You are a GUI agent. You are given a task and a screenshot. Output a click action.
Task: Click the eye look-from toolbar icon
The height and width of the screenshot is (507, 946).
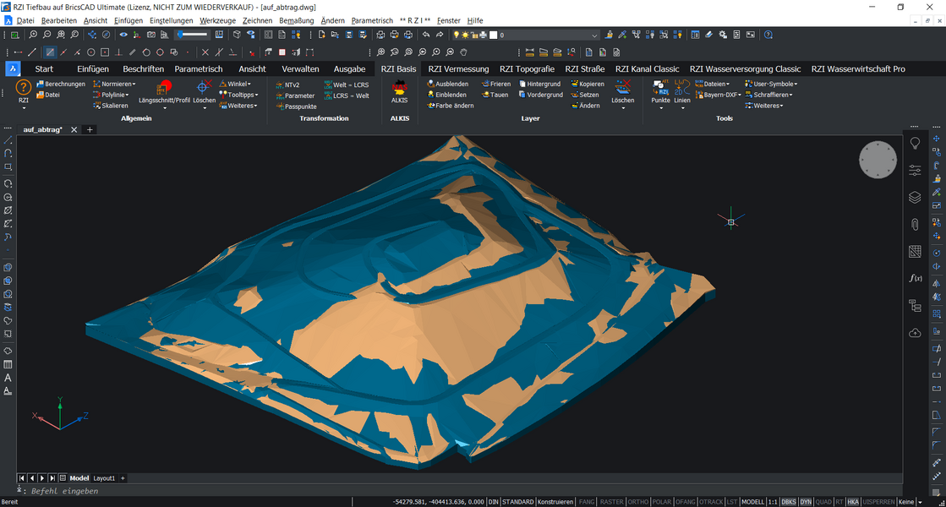click(x=123, y=35)
